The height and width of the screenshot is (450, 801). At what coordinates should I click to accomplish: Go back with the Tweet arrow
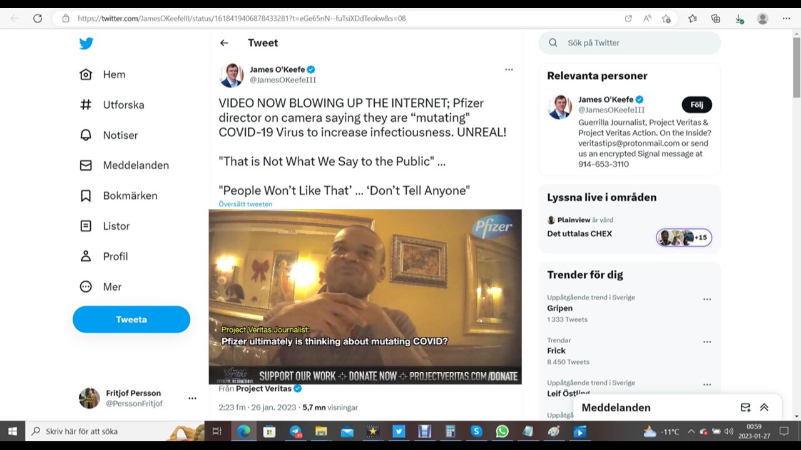click(x=224, y=43)
